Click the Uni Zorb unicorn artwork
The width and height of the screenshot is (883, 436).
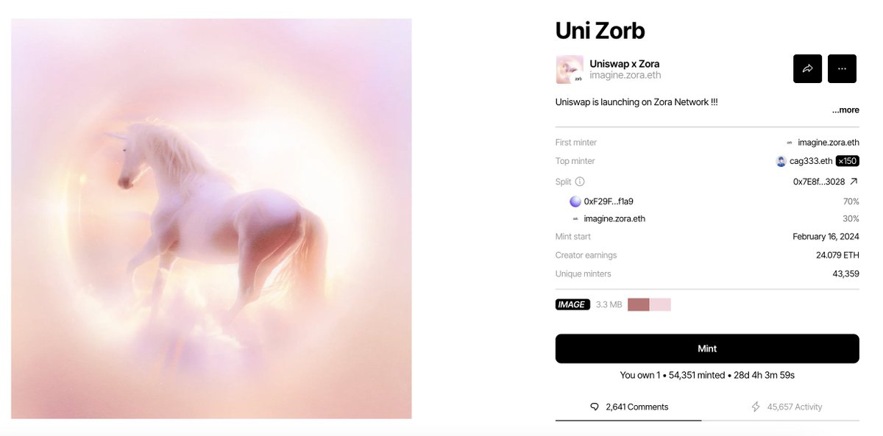coord(211,218)
